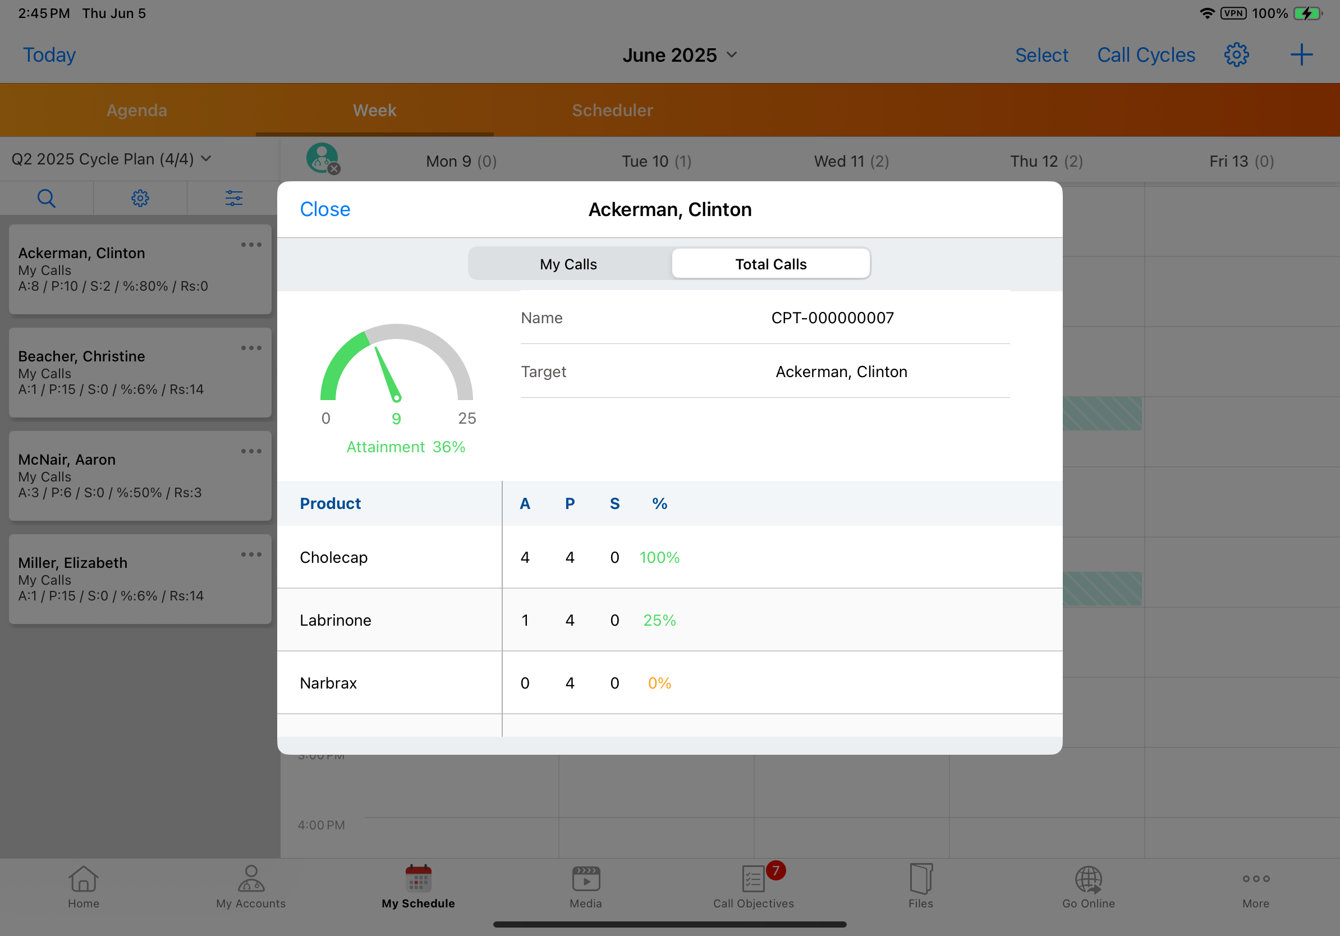The image size is (1340, 936).
Task: Switch to the Scheduler tab
Action: tap(612, 111)
